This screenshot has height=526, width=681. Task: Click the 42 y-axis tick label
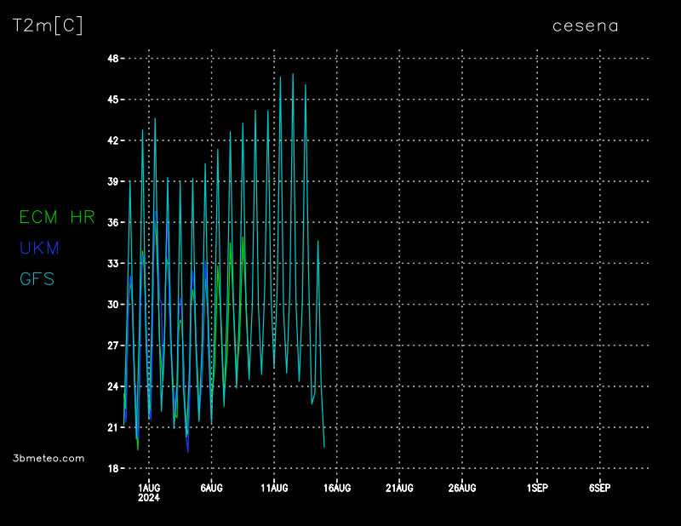pyautogui.click(x=112, y=140)
